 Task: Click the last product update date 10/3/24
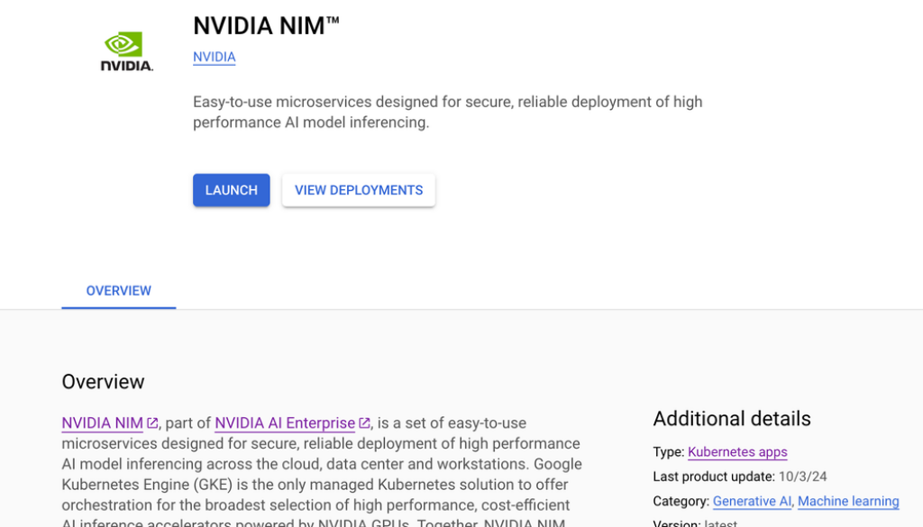pos(802,477)
